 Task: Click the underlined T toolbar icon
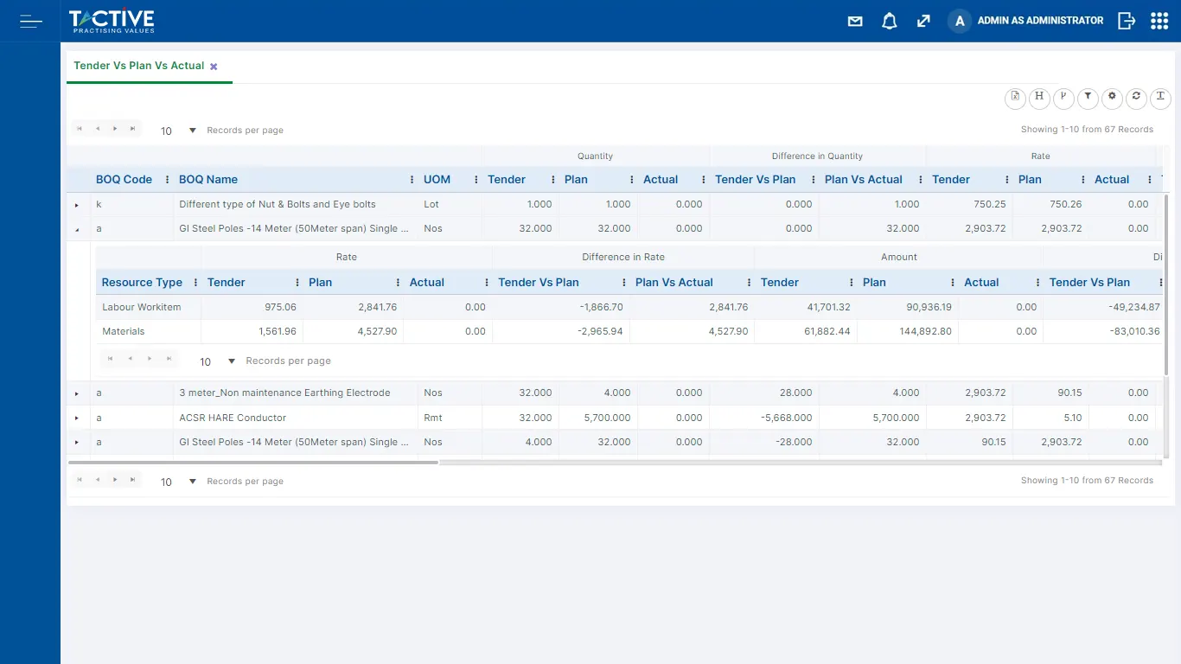[1160, 98]
